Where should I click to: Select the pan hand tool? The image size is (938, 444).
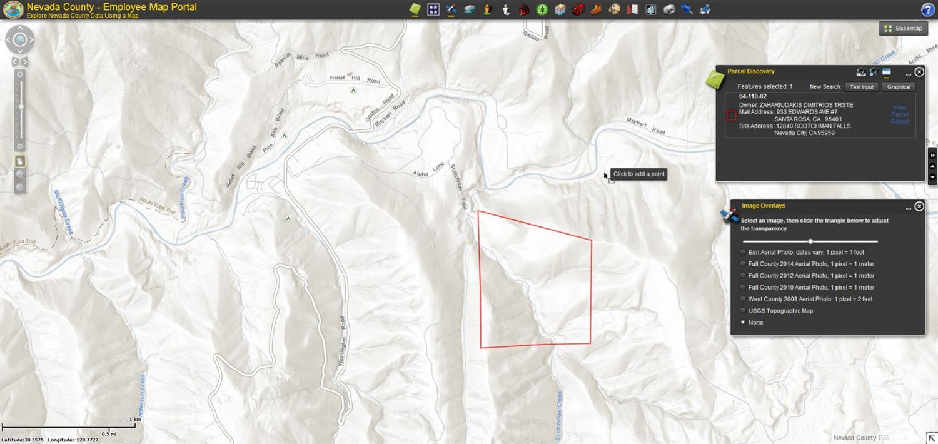pyautogui.click(x=20, y=161)
